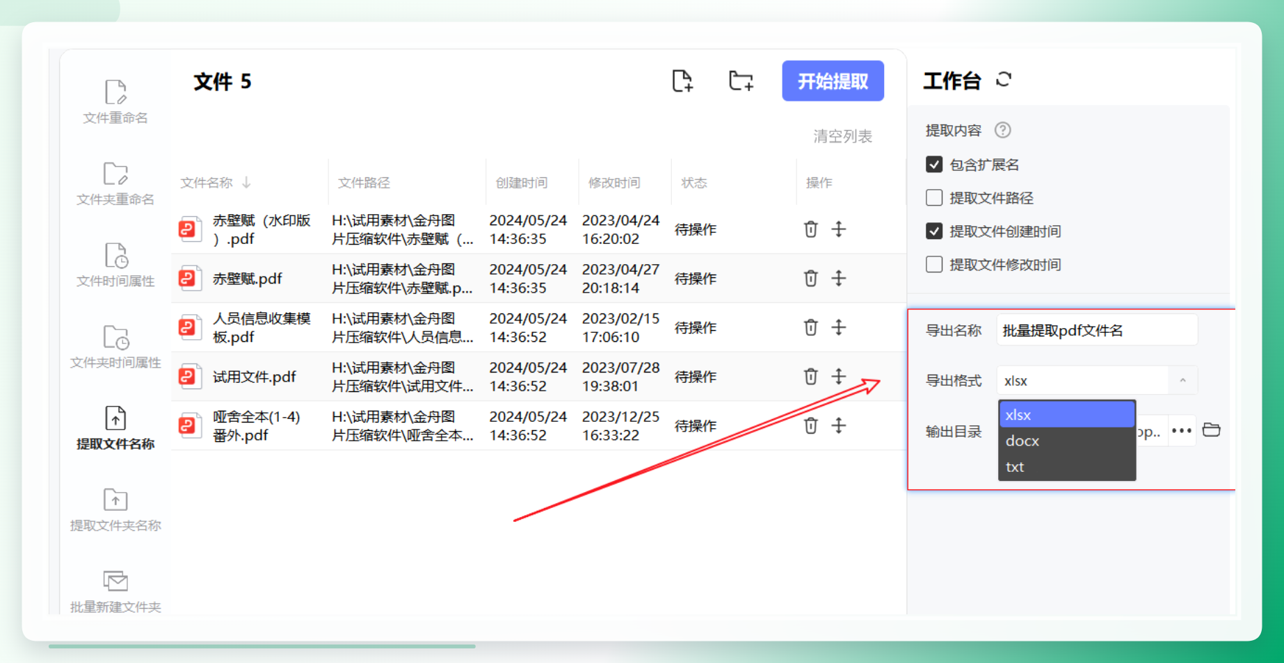Click the 清空列表 link

(x=842, y=136)
